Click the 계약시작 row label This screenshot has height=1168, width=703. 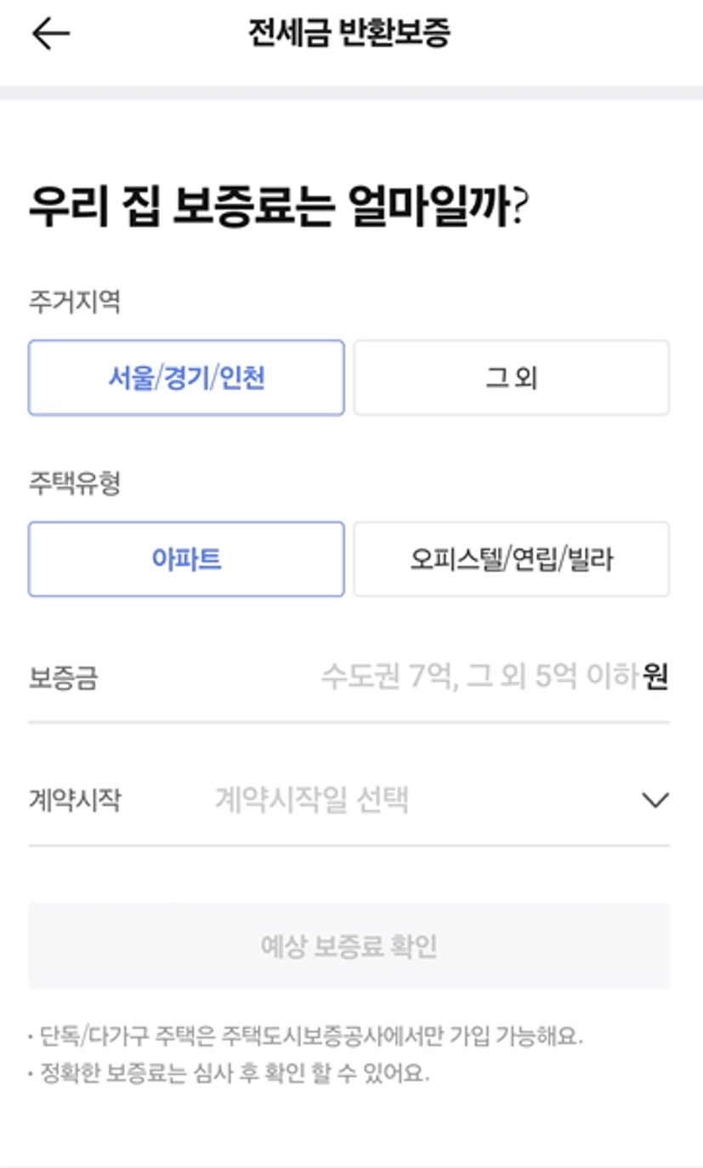(75, 800)
